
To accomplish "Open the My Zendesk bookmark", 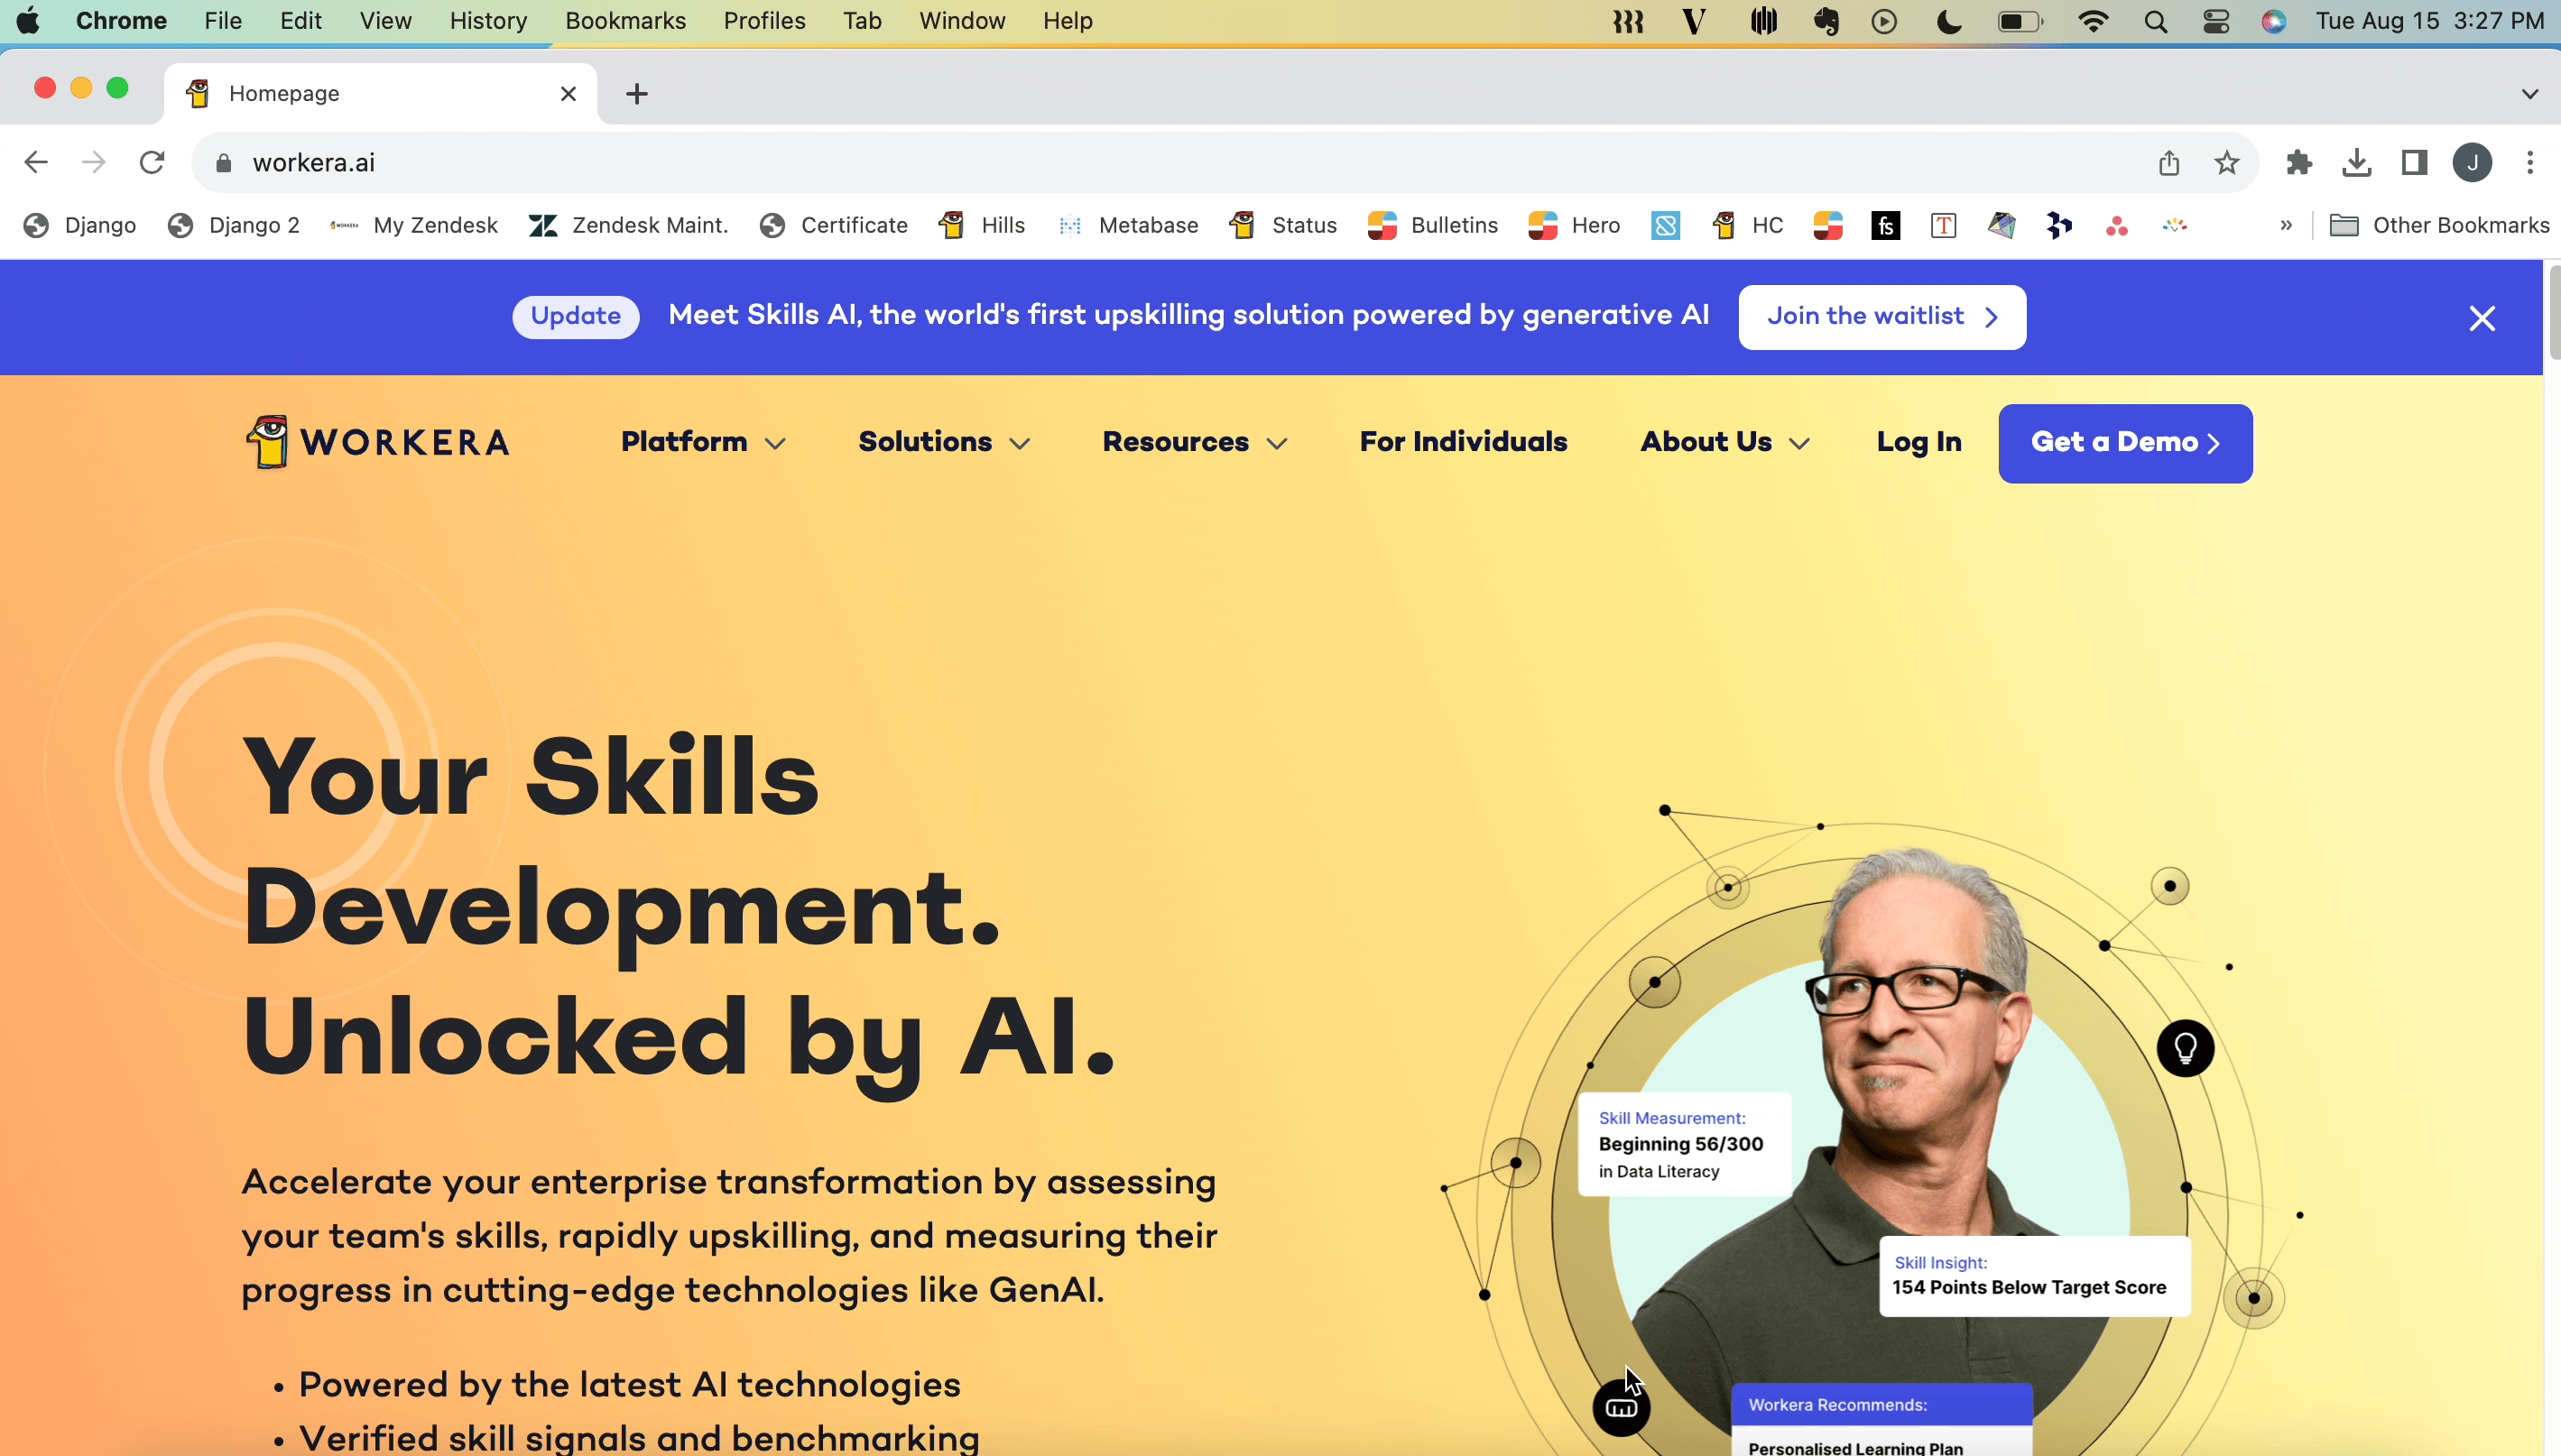I will click(x=414, y=225).
